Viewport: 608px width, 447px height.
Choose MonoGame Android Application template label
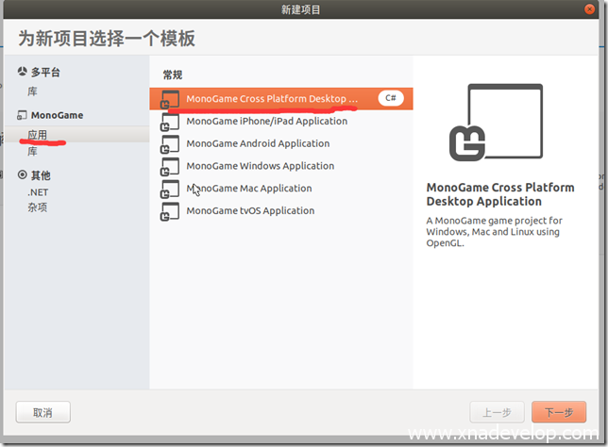[x=258, y=144]
